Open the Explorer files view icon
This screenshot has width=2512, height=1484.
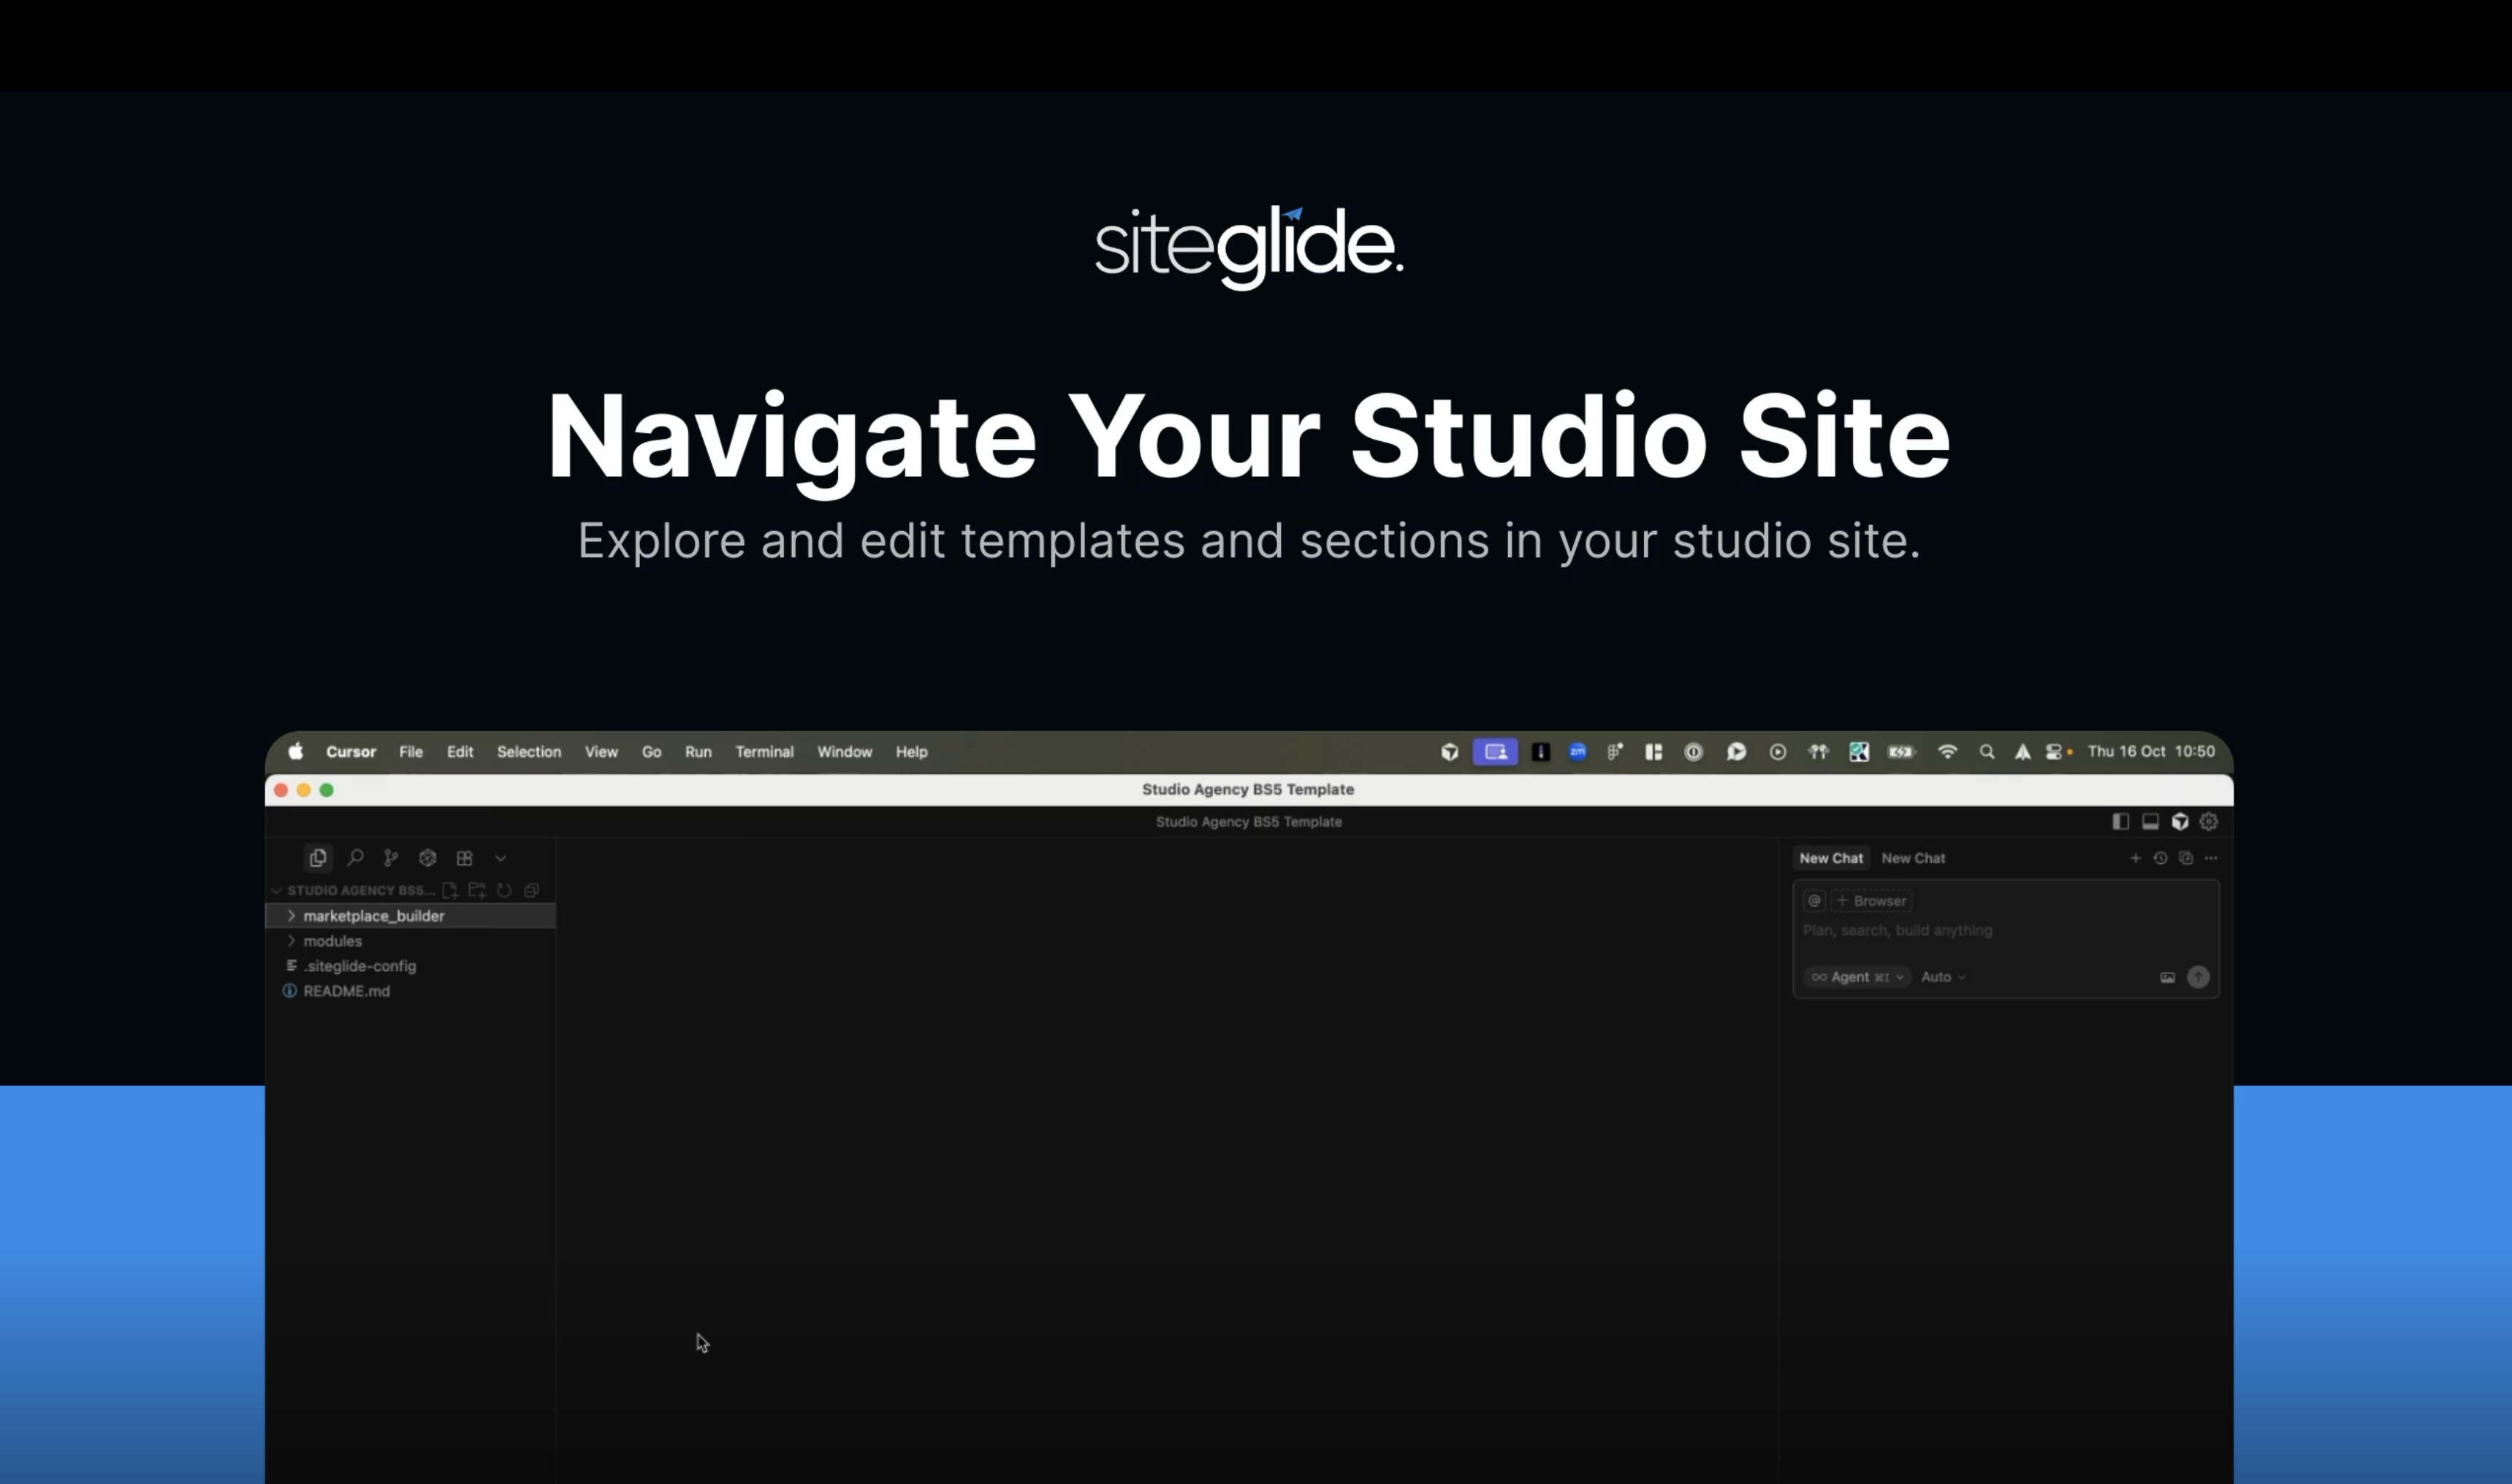(318, 858)
